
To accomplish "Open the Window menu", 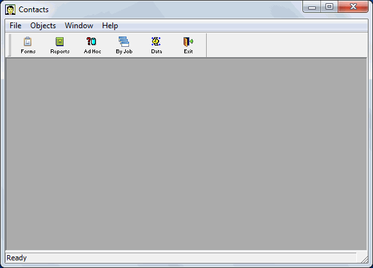I will 79,26.
